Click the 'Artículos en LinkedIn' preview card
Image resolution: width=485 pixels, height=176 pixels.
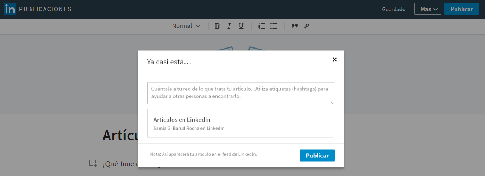coord(240,123)
